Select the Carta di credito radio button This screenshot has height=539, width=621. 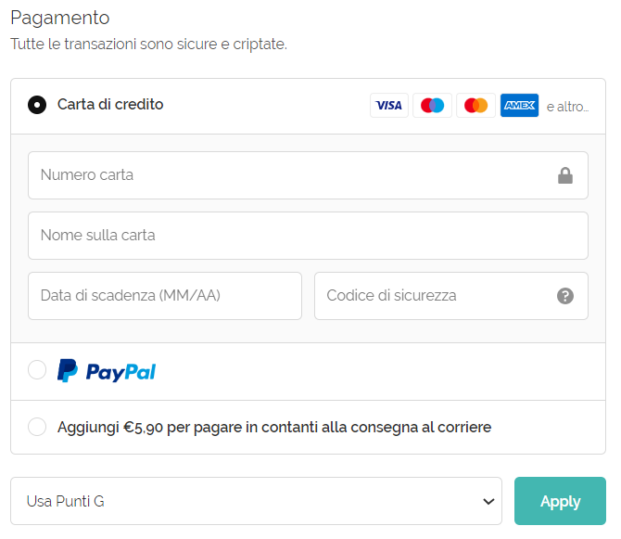pyautogui.click(x=37, y=105)
